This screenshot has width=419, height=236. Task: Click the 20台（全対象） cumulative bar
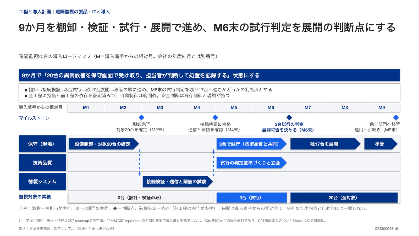tap(344, 198)
